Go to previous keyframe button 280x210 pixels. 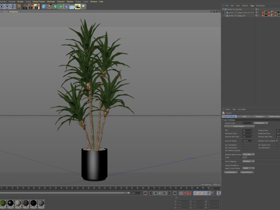coord(151,193)
